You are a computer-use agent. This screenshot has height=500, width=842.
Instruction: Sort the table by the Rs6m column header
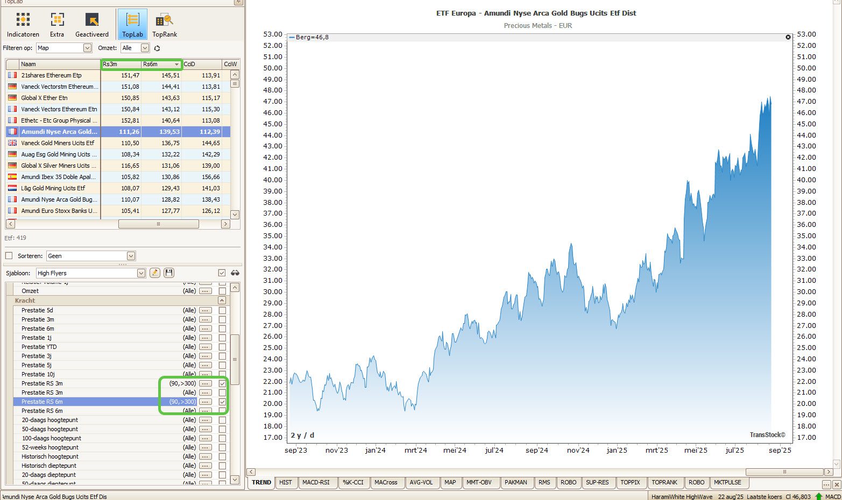[160, 64]
